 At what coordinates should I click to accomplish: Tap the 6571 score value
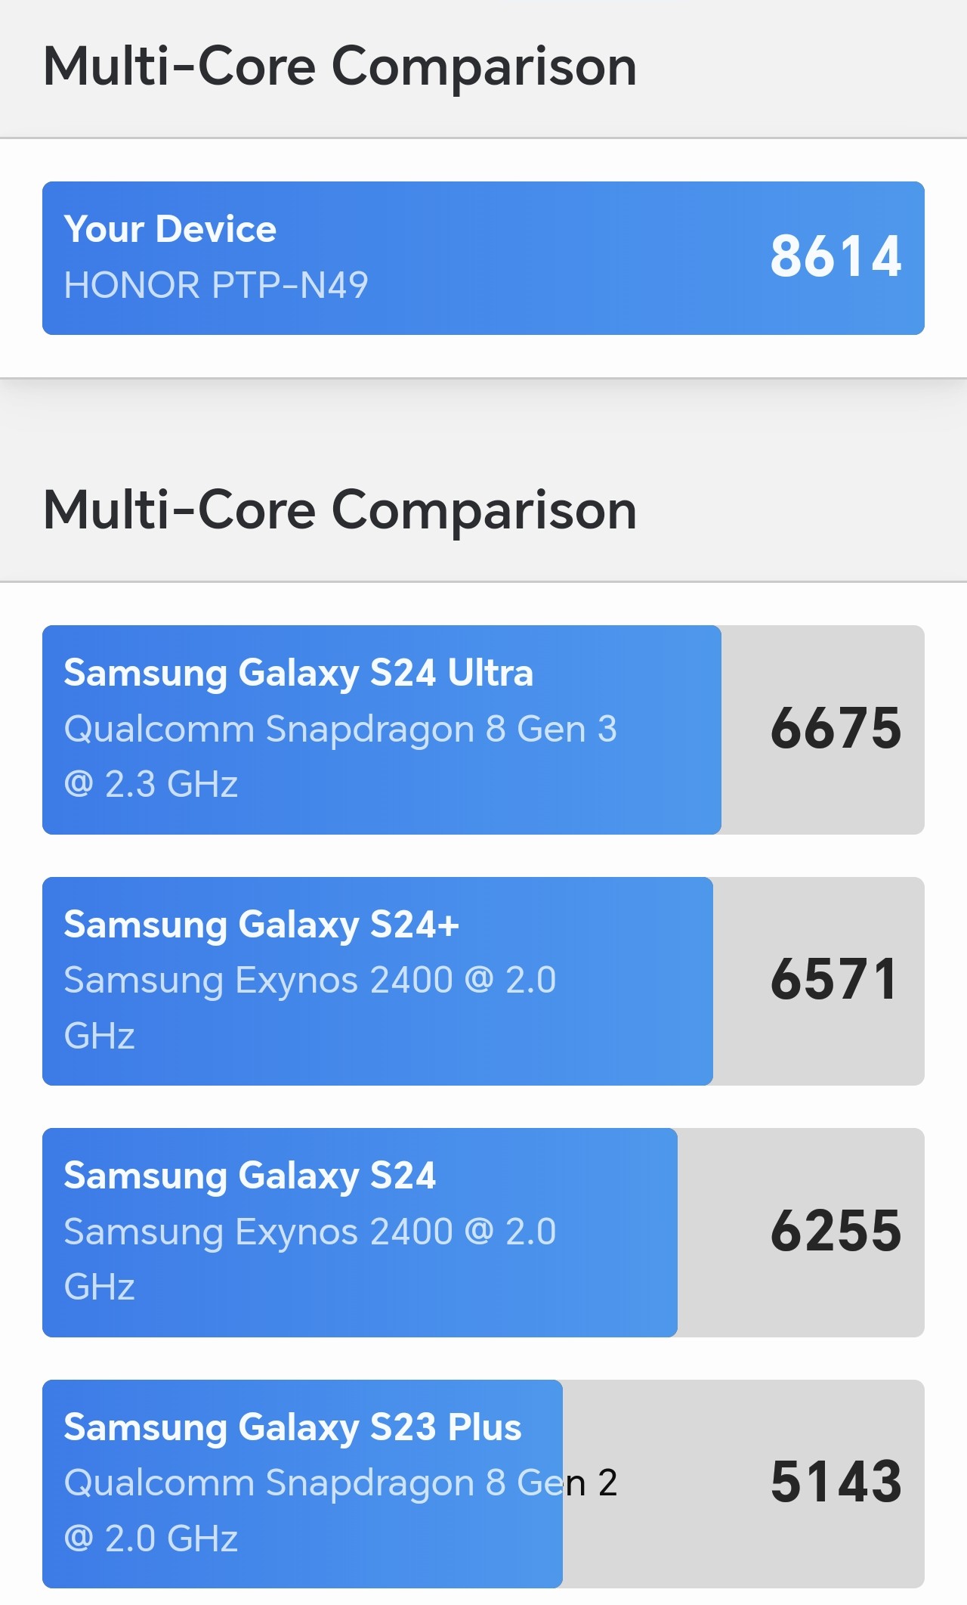[x=834, y=980]
